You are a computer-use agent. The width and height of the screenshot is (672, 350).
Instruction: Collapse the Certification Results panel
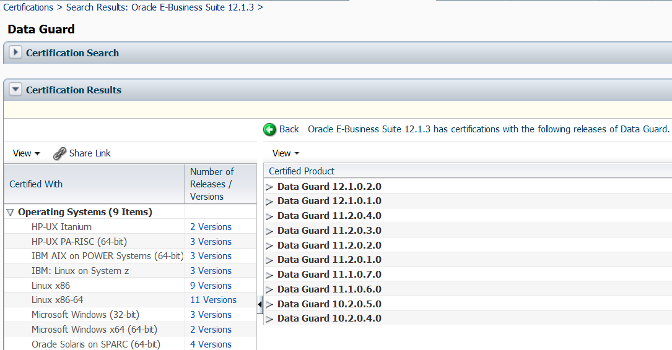coord(15,90)
